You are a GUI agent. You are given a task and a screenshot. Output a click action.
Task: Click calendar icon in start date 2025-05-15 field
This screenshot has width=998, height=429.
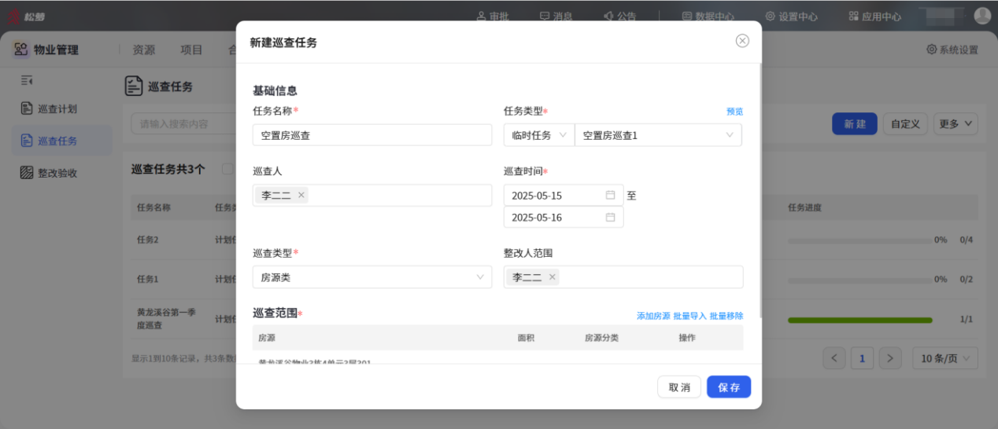tap(610, 196)
